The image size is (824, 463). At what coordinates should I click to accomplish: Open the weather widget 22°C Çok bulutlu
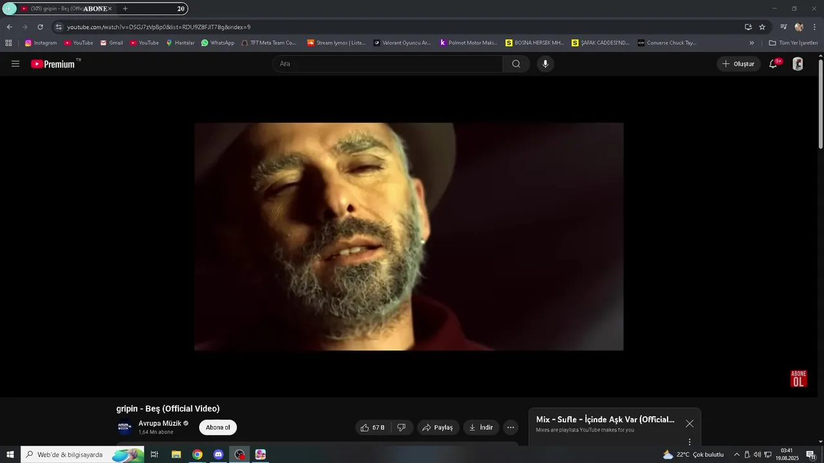pyautogui.click(x=693, y=455)
